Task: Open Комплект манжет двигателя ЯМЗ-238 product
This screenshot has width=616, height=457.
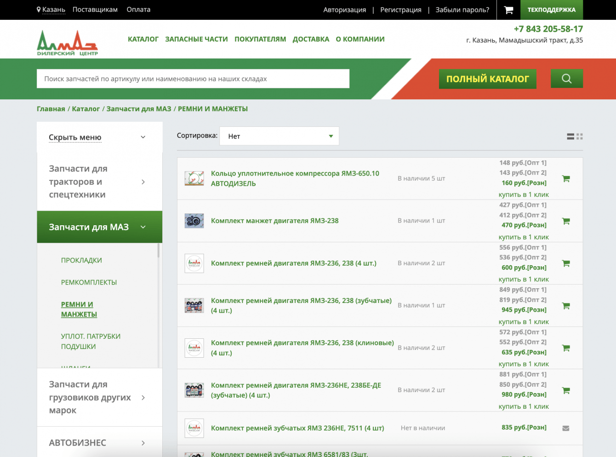Action: point(275,221)
